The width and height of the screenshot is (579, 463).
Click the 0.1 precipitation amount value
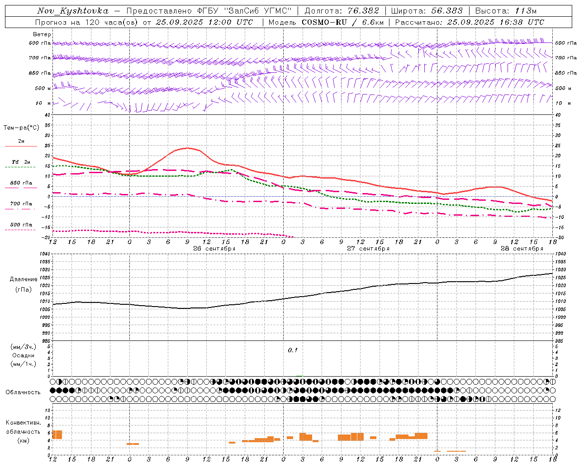[293, 350]
